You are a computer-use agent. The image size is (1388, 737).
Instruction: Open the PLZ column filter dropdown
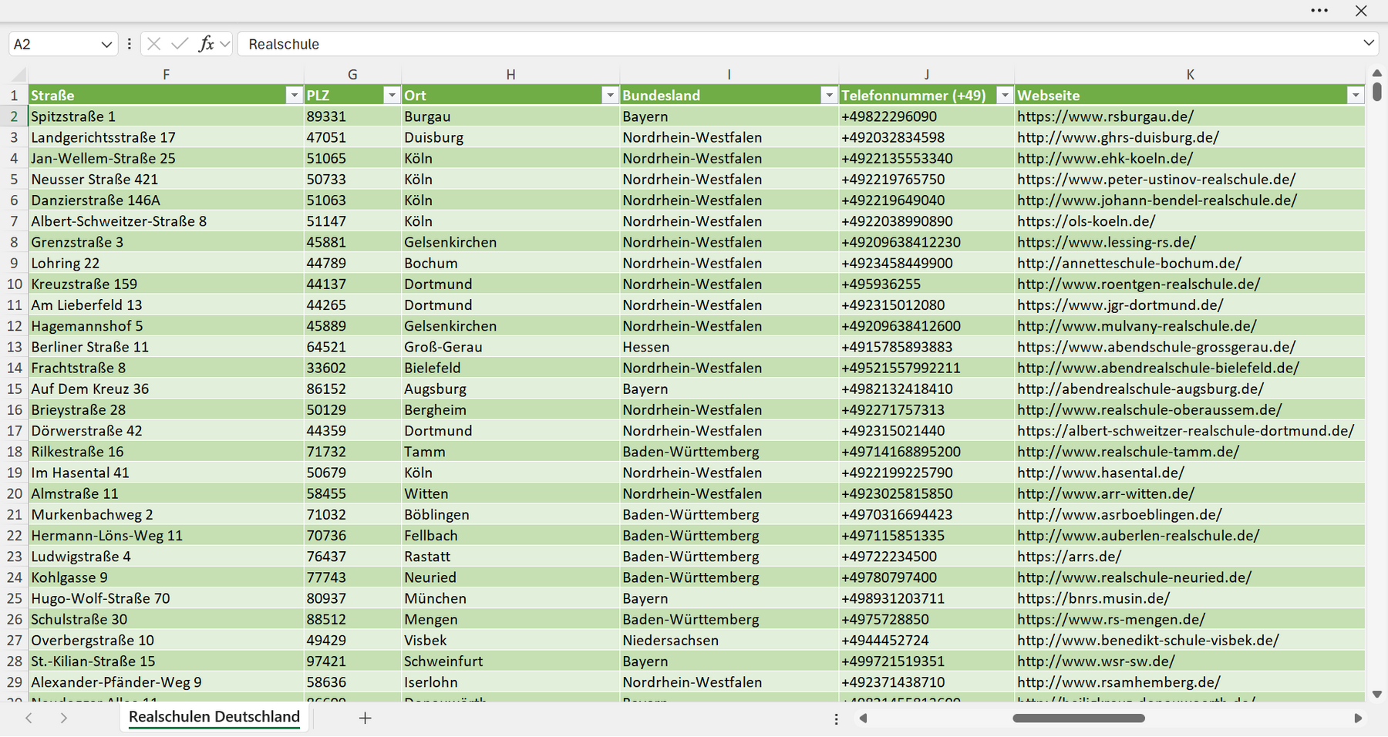392,96
